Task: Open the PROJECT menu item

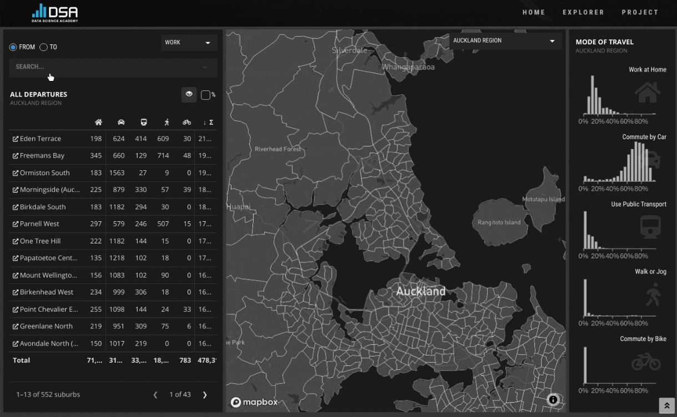Action: coord(640,12)
